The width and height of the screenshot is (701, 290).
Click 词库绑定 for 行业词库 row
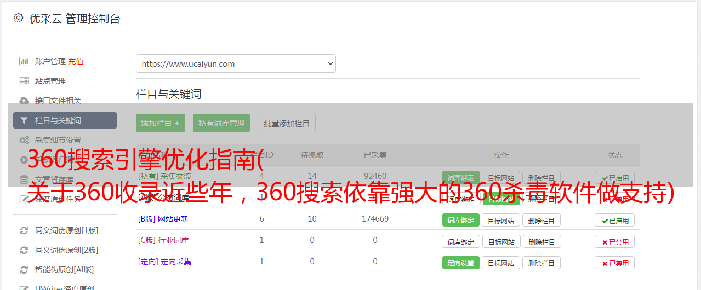[x=461, y=241]
